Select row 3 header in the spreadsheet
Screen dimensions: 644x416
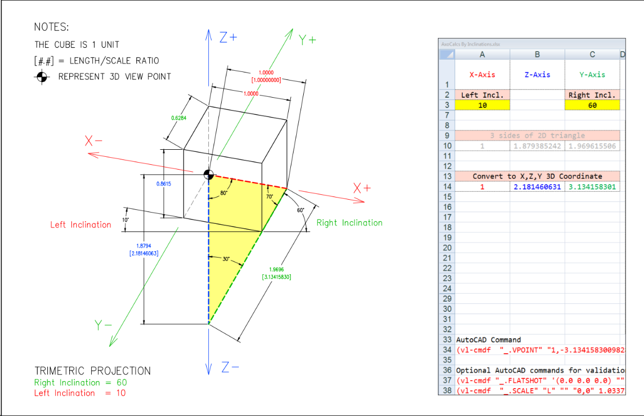click(447, 105)
